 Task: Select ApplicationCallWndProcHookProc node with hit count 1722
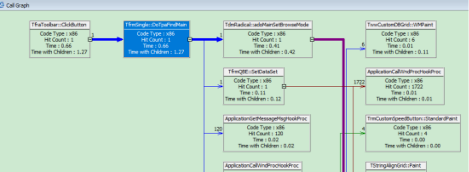(405, 86)
